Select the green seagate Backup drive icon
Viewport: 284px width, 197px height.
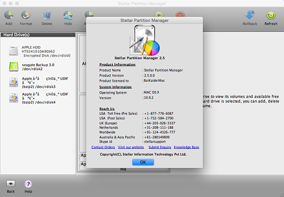click(x=13, y=67)
